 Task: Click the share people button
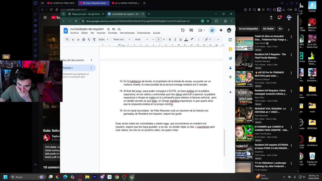click(x=212, y=30)
